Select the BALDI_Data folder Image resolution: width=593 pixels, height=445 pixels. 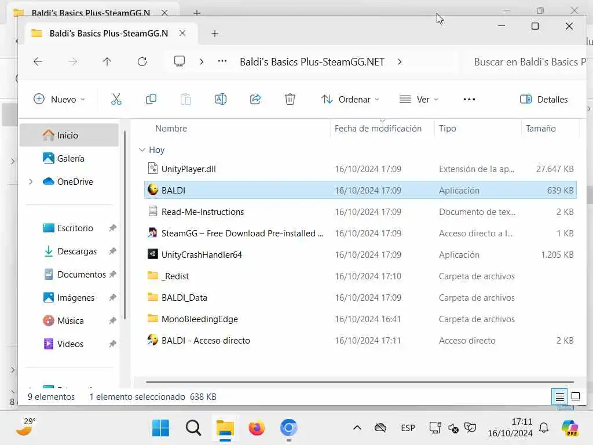tap(360, 297)
